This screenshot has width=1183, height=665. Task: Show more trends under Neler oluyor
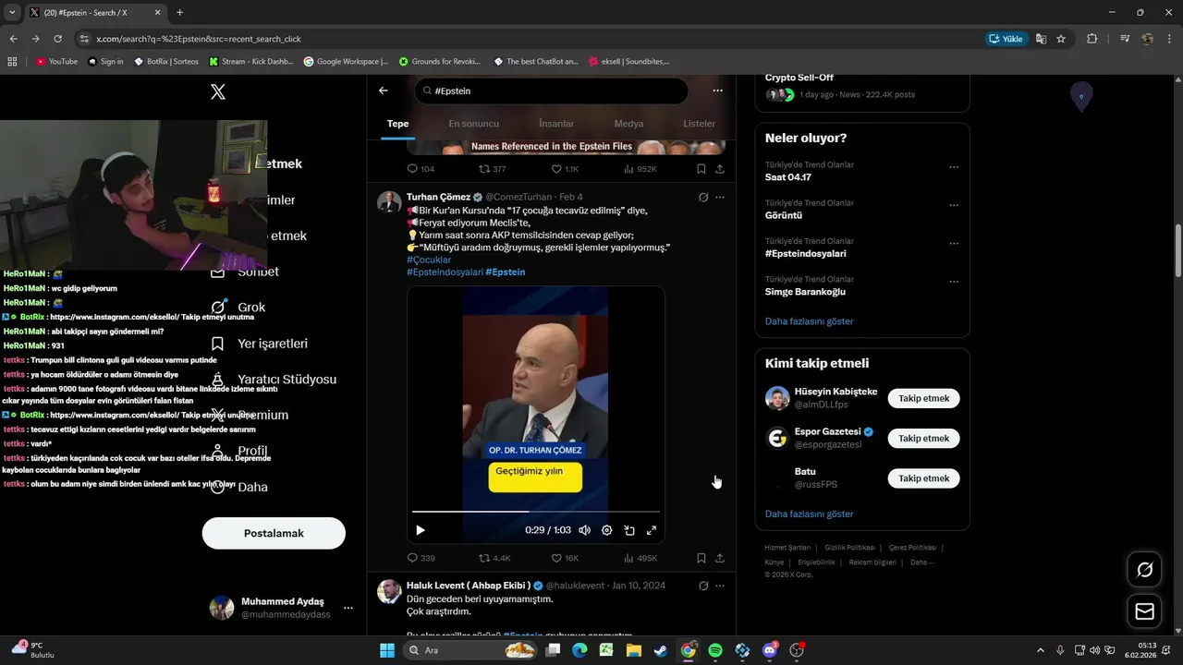click(810, 321)
